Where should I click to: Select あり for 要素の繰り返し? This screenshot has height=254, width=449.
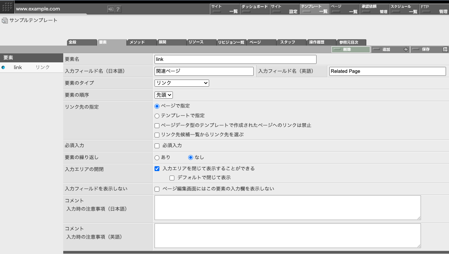[157, 158]
